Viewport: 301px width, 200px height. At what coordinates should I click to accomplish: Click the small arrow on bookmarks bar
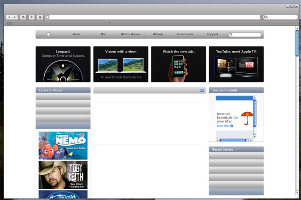click(x=110, y=23)
